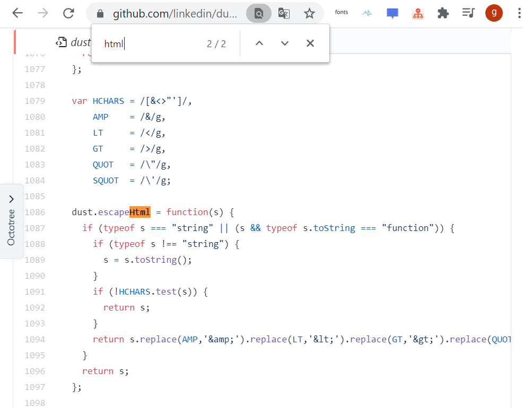Screen dimensions: 523x408
Task: Click the '2 / 2' match counter
Action: pyautogui.click(x=216, y=43)
